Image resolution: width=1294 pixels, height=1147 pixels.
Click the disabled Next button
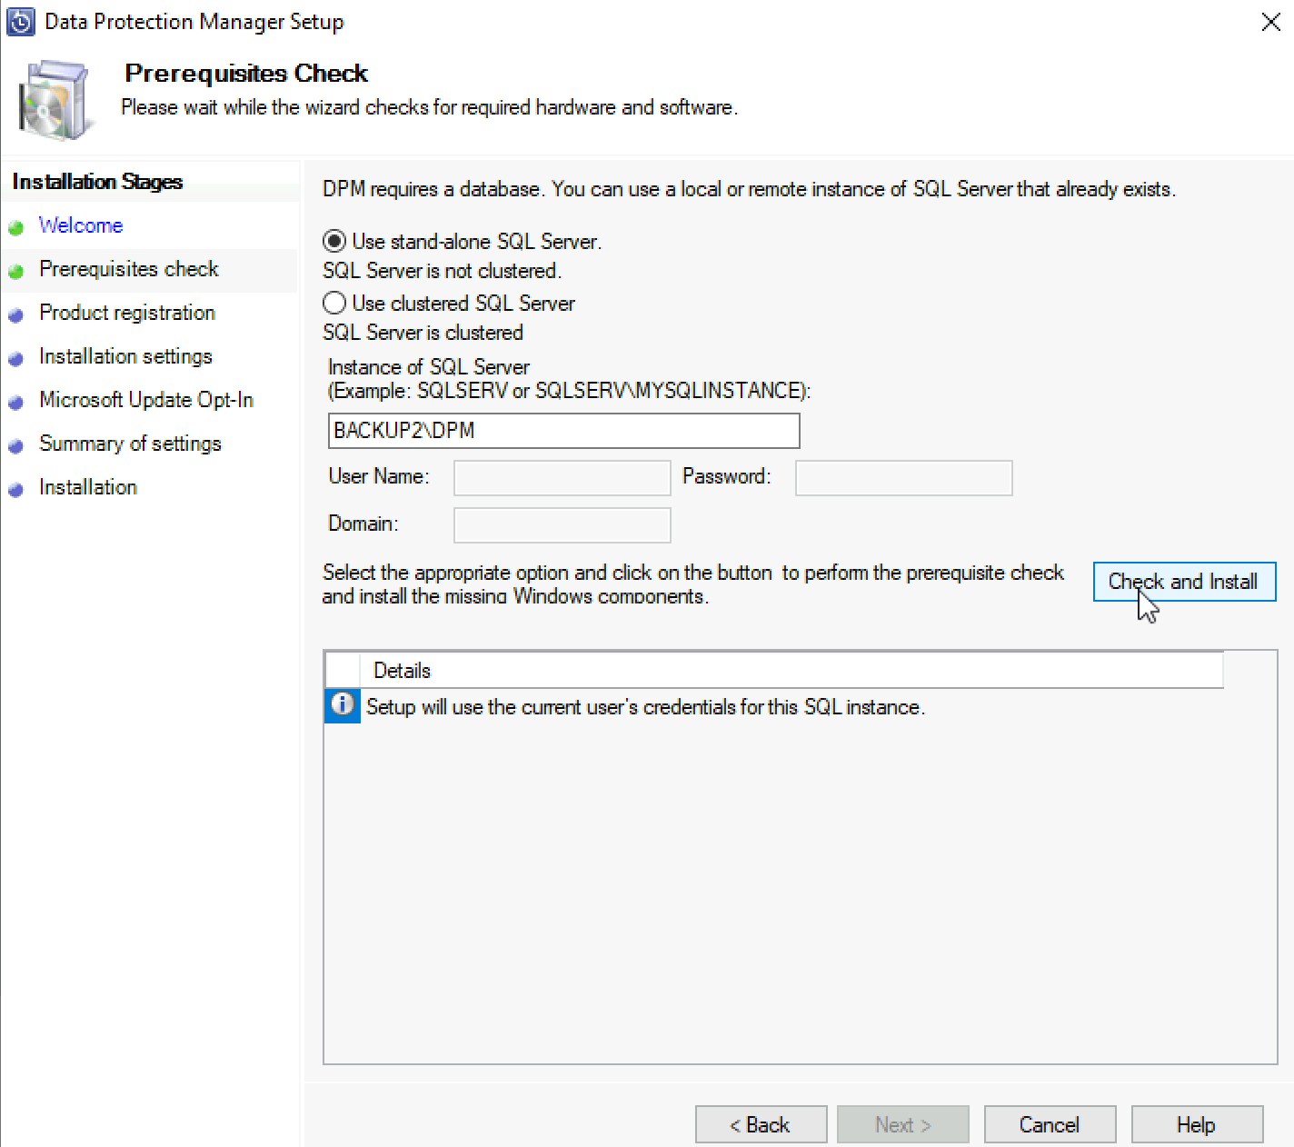pos(902,1124)
